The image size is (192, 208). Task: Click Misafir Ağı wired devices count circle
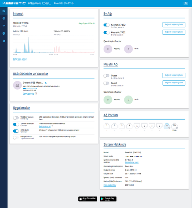[108, 100]
